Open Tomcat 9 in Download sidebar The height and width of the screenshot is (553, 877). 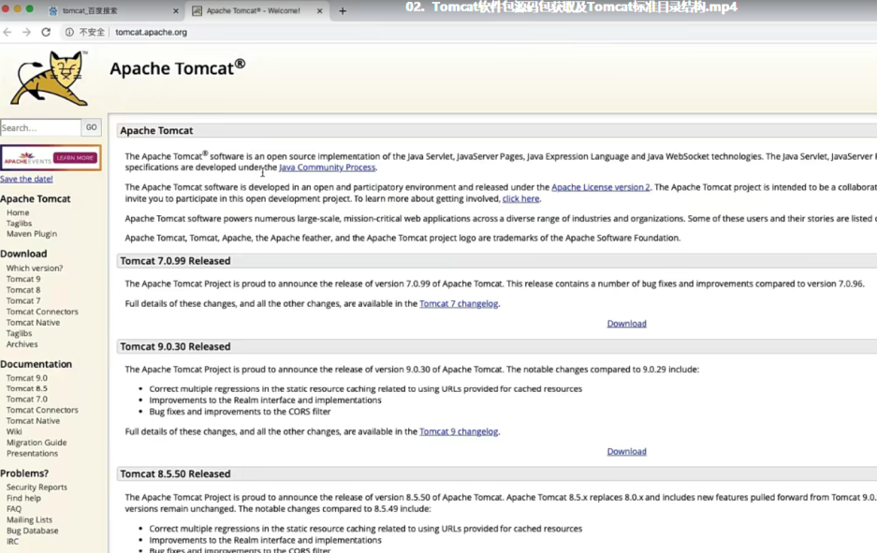pyautogui.click(x=23, y=279)
